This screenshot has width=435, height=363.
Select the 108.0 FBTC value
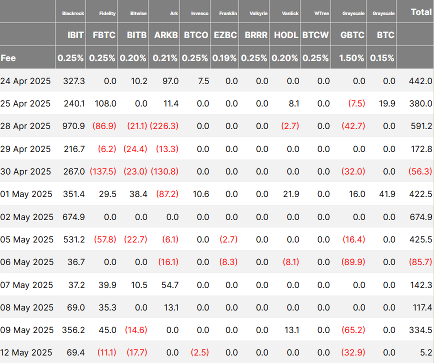tap(105, 103)
